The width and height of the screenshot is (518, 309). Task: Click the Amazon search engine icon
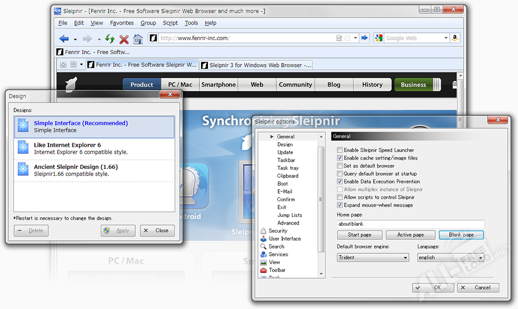(x=454, y=38)
